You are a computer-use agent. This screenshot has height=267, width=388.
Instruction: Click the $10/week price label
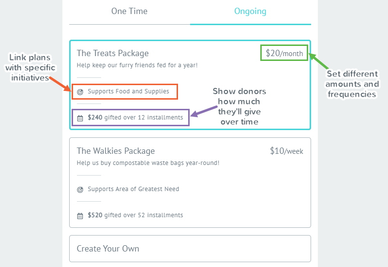[286, 151]
